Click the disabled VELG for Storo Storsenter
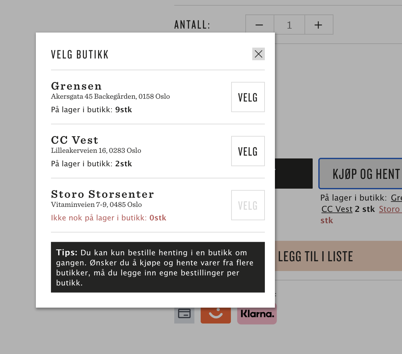This screenshot has height=354, width=402. pos(248,205)
